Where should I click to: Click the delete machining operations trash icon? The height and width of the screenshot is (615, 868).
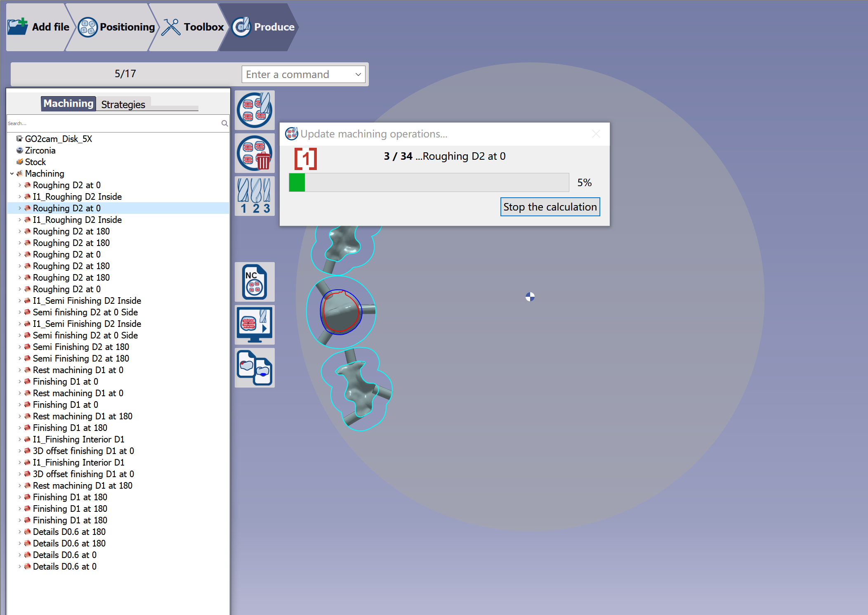(x=255, y=153)
